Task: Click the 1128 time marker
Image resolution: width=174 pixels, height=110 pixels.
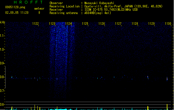Action: [x=135, y=24]
